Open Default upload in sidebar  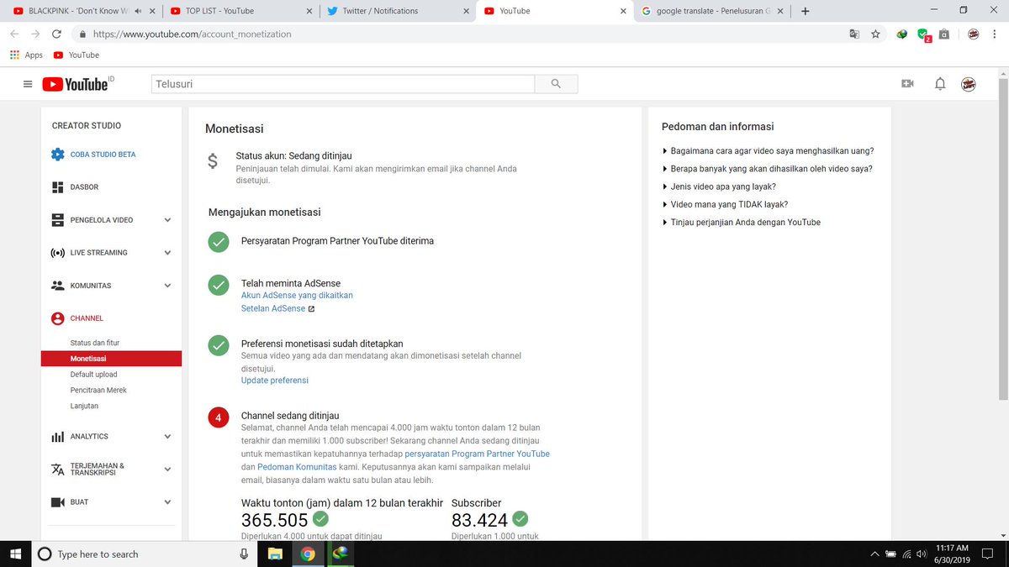pos(94,375)
